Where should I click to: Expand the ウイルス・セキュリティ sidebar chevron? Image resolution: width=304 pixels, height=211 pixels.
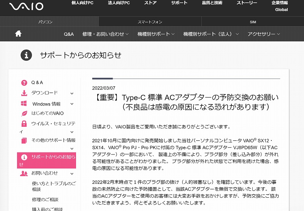72,132
